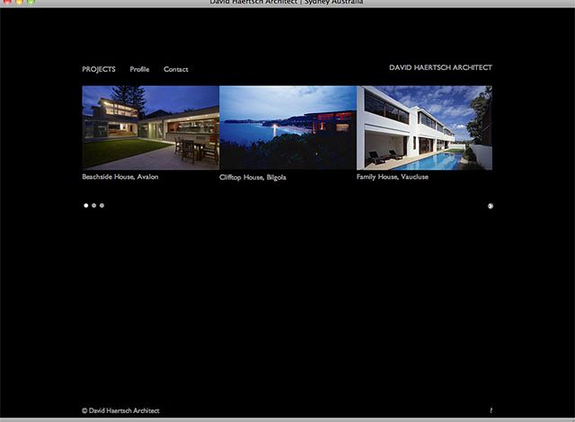575x422 pixels.
Task: Click the next arrow for more projects
Action: click(x=491, y=206)
